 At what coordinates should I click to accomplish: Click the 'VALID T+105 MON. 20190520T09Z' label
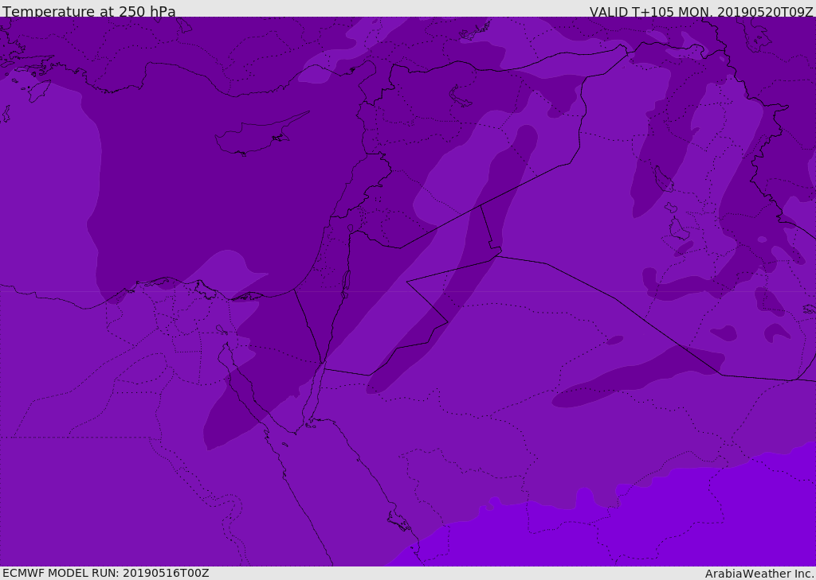pyautogui.click(x=701, y=11)
